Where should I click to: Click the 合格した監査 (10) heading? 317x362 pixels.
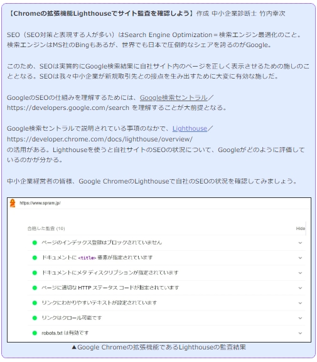(46, 228)
